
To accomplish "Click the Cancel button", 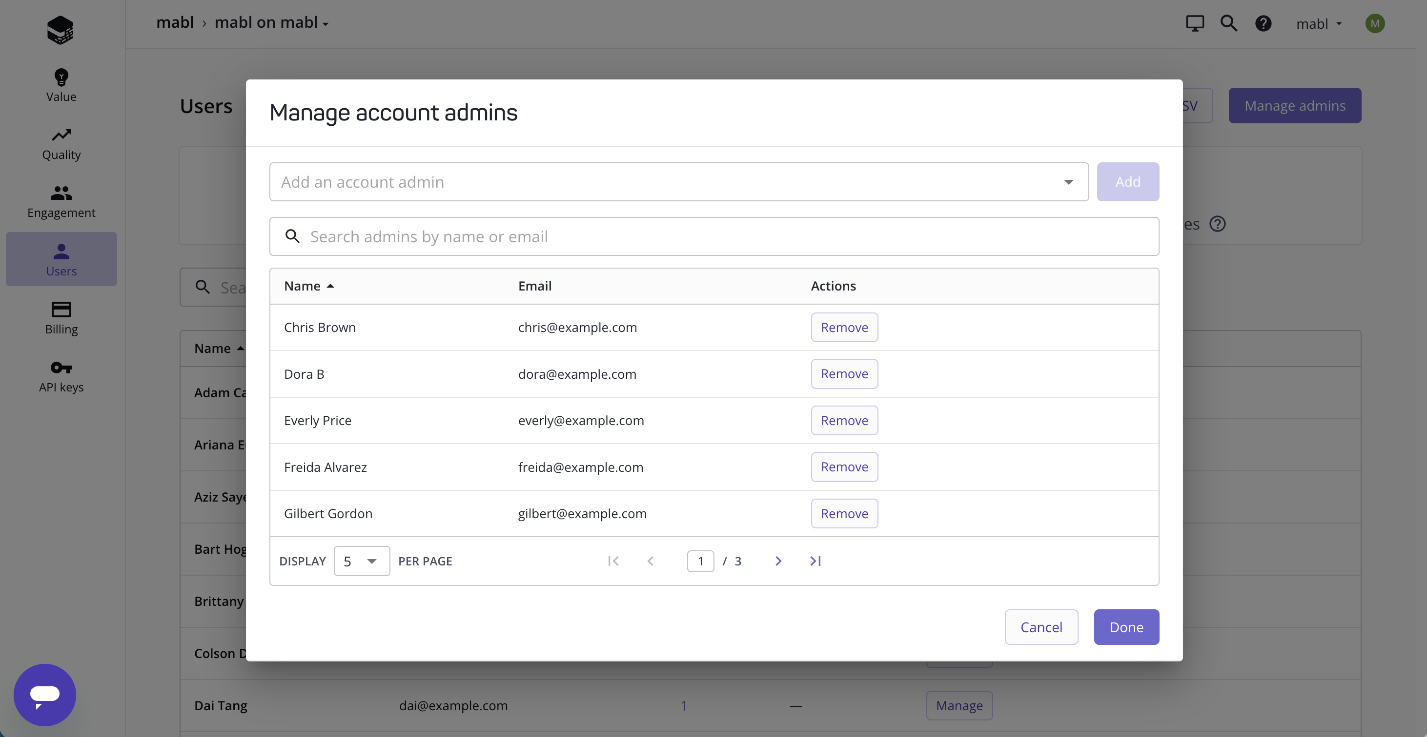I will [1041, 627].
